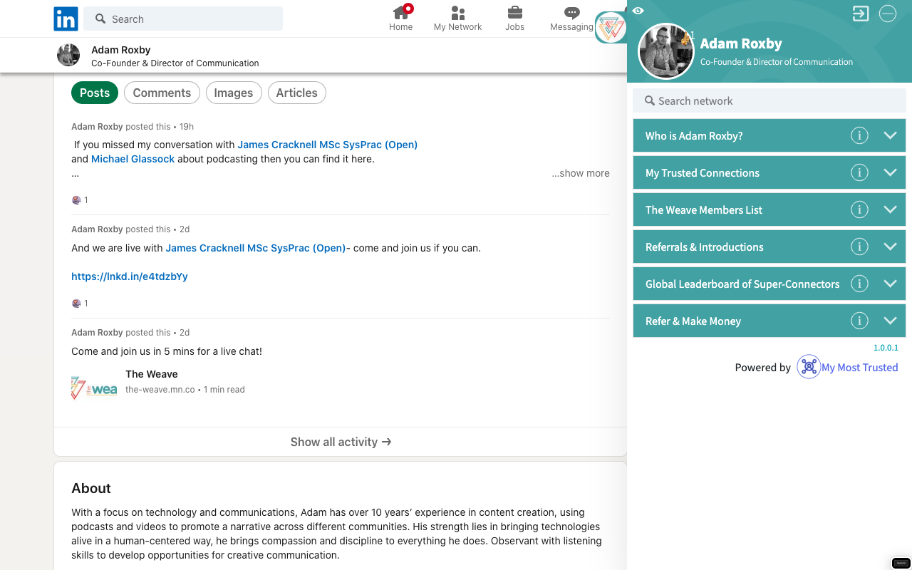Switch to the Articles tab
Screen dimensions: 912x570
click(296, 93)
